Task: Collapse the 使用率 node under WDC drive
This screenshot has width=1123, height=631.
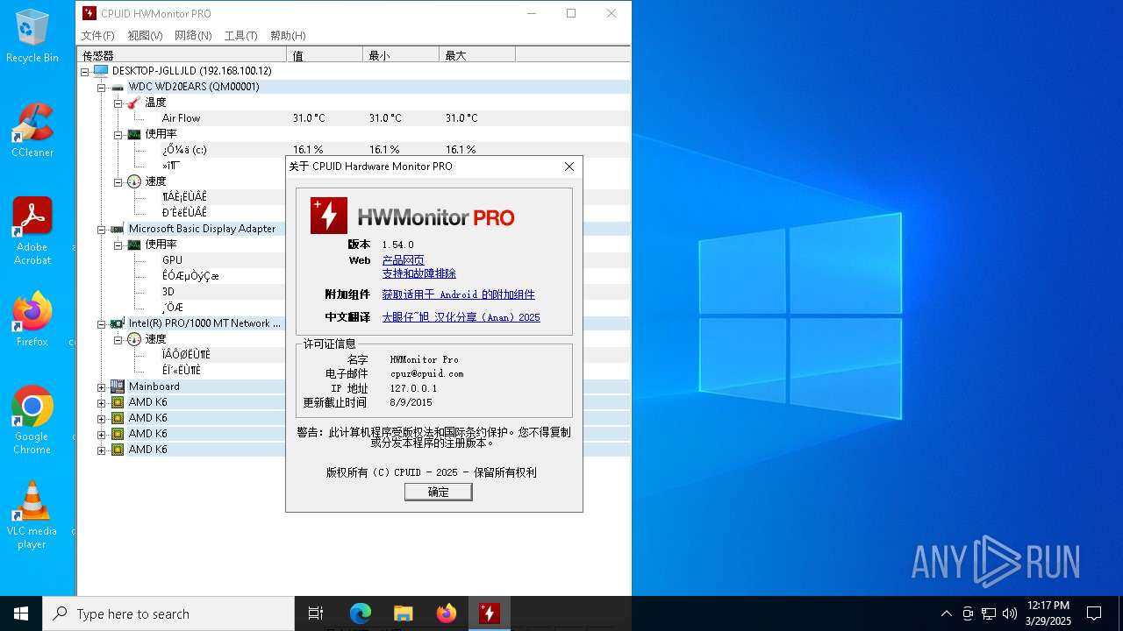Action: point(118,134)
